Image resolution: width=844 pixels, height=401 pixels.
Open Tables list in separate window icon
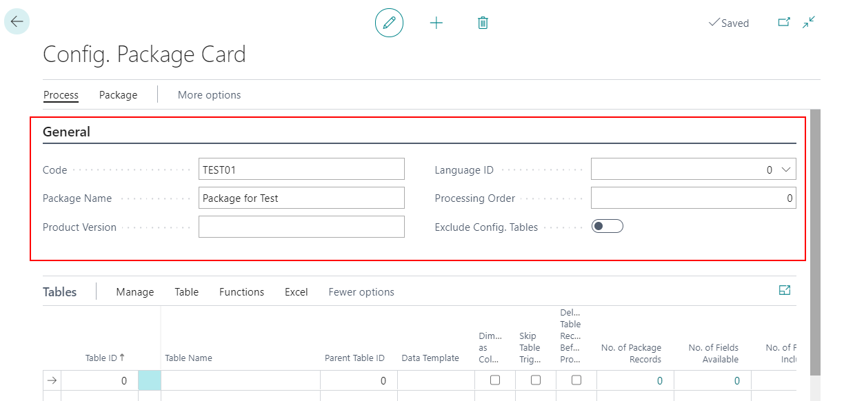(x=785, y=290)
